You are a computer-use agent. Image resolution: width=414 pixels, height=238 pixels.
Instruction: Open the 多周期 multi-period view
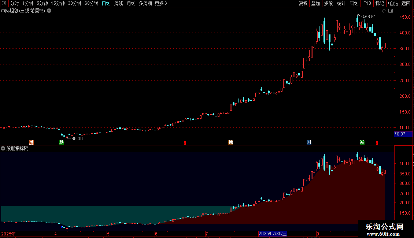(145, 3)
